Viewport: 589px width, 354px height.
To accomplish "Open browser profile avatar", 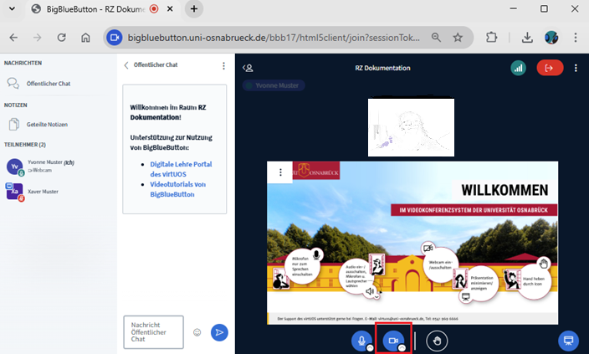I will 551,38.
